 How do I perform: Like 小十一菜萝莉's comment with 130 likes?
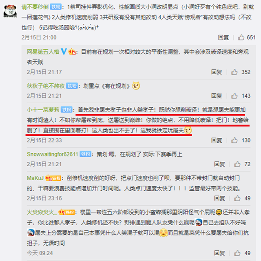234,140
